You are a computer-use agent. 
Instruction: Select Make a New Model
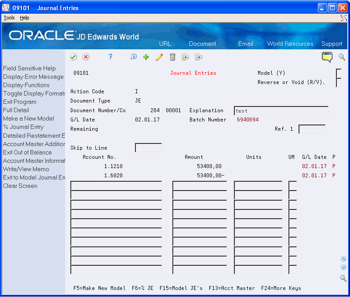28,118
